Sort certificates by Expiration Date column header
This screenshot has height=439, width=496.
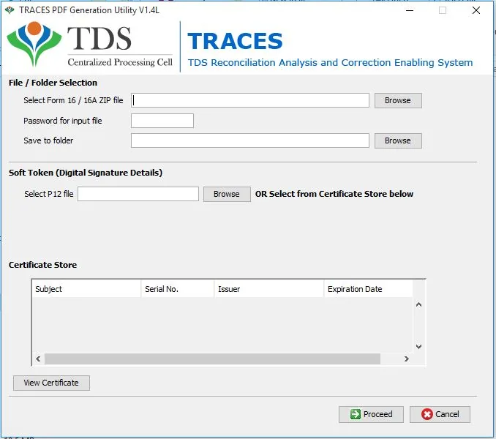(x=368, y=289)
